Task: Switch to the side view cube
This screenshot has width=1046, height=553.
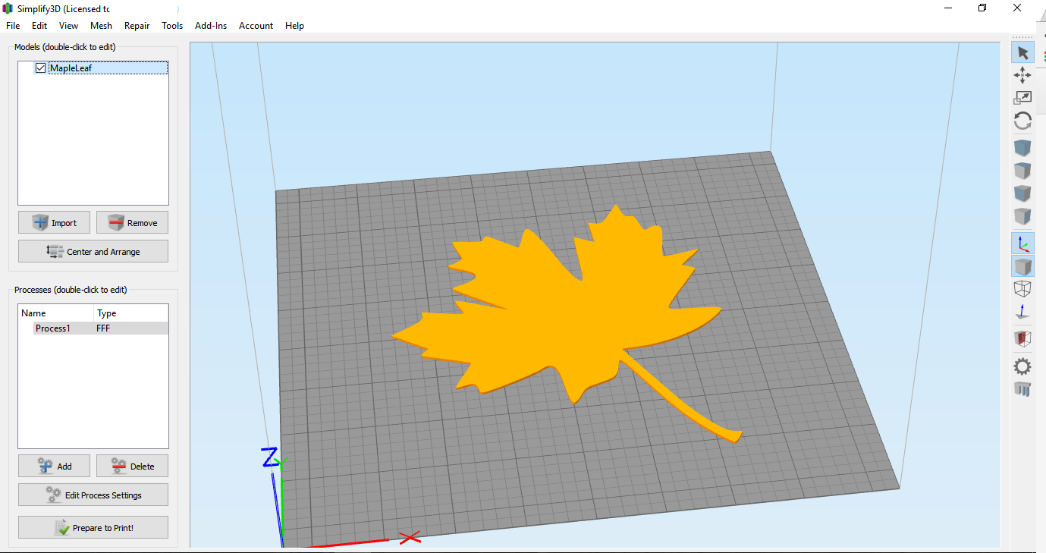Action: pyautogui.click(x=1022, y=216)
